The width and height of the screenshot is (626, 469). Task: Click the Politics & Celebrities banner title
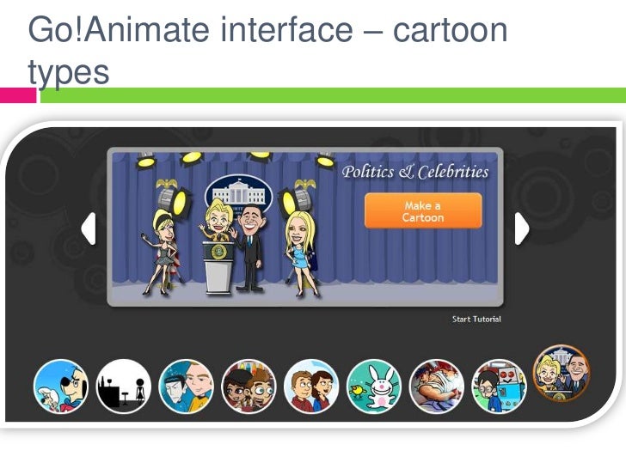pos(415,172)
